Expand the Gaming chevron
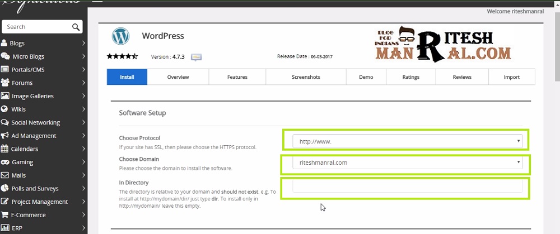560x234 pixels. 83,162
